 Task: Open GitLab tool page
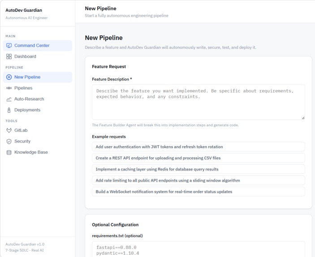coord(38,131)
